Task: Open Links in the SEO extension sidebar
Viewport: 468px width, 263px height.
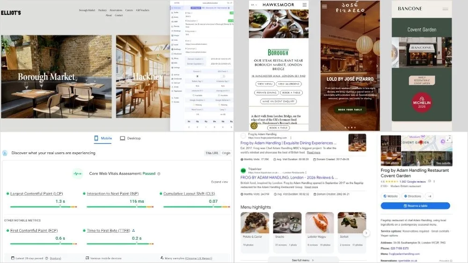Action: (x=175, y=40)
